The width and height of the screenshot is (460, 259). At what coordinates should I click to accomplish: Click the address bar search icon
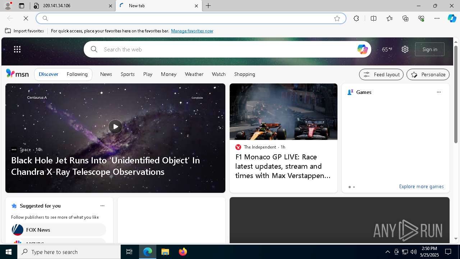[x=45, y=18]
